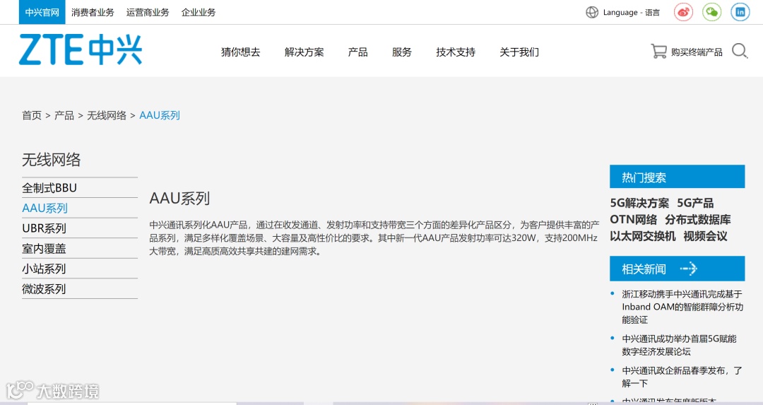Click hot search 5G产品

coord(695,203)
